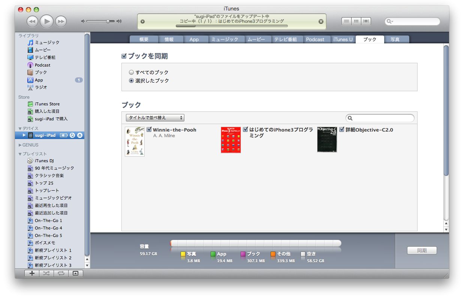Add a new playlist with plus button
The height and width of the screenshot is (299, 464).
pos(32,274)
